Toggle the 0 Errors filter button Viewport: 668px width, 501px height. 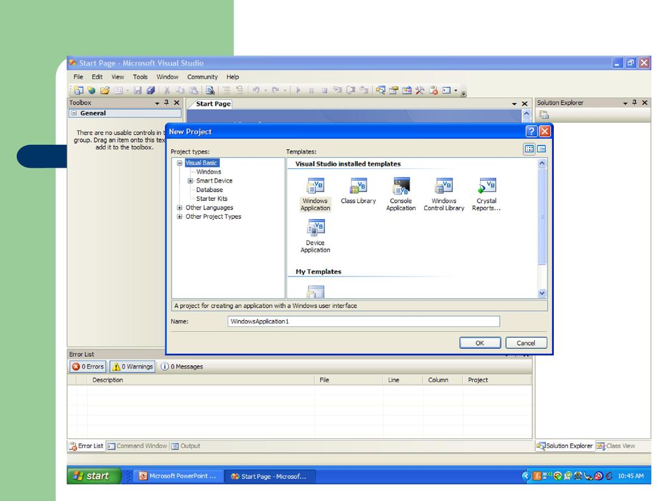point(88,367)
